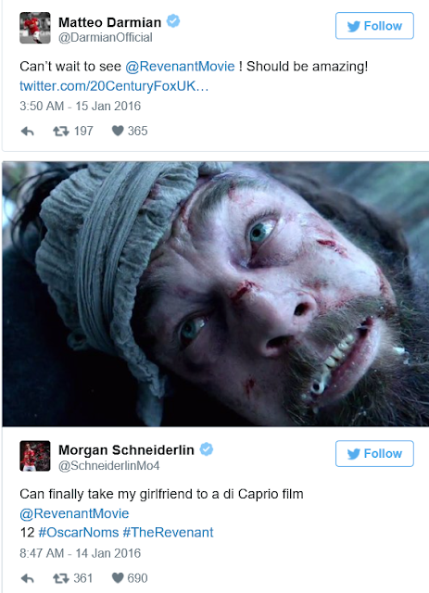Open the twitter.com/20CenturyFoxUK link
The height and width of the screenshot is (593, 429).
coord(114,86)
